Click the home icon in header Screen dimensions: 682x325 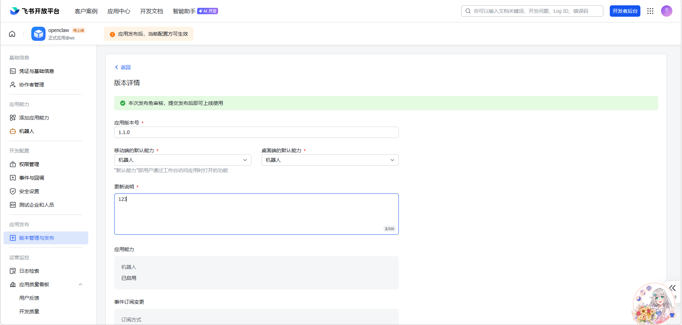click(x=12, y=34)
